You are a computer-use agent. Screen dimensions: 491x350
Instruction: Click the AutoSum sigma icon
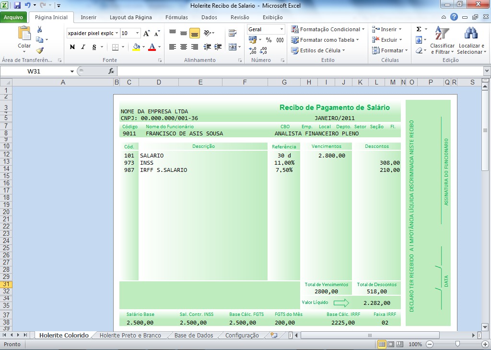click(419, 29)
